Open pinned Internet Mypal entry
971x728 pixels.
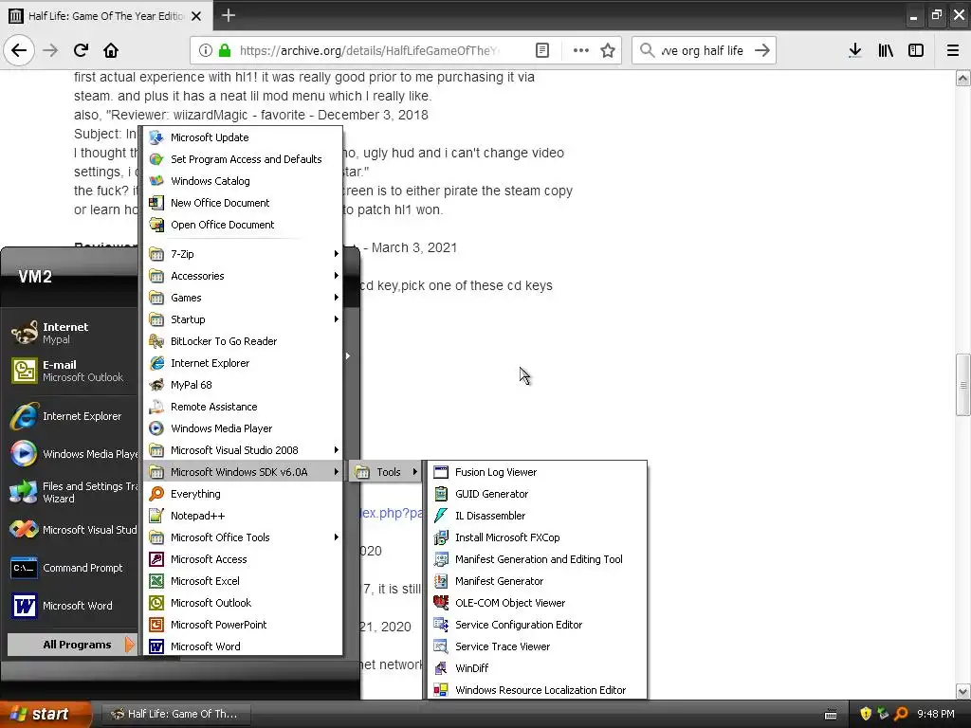click(72, 333)
